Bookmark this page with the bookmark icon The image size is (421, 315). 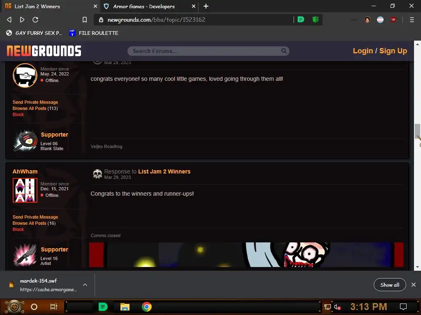pyautogui.click(x=85, y=20)
